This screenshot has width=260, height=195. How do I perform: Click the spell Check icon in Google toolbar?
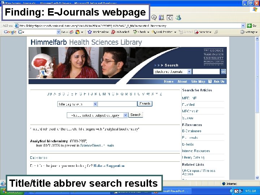pos(135,32)
